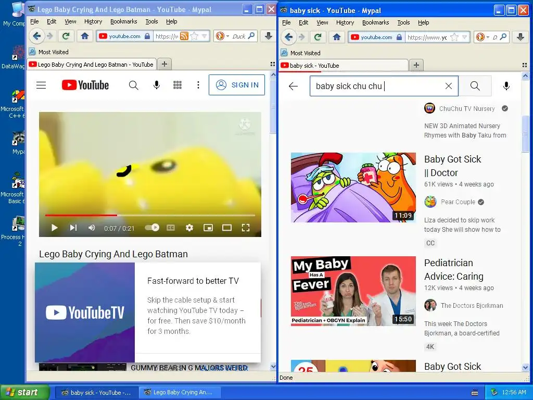Click voice search microphone in left window
533x400 pixels.
pyautogui.click(x=156, y=85)
